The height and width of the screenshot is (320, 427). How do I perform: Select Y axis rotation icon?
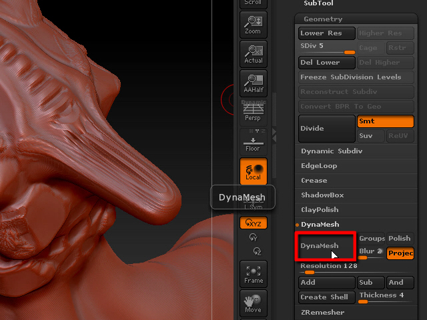254,237
